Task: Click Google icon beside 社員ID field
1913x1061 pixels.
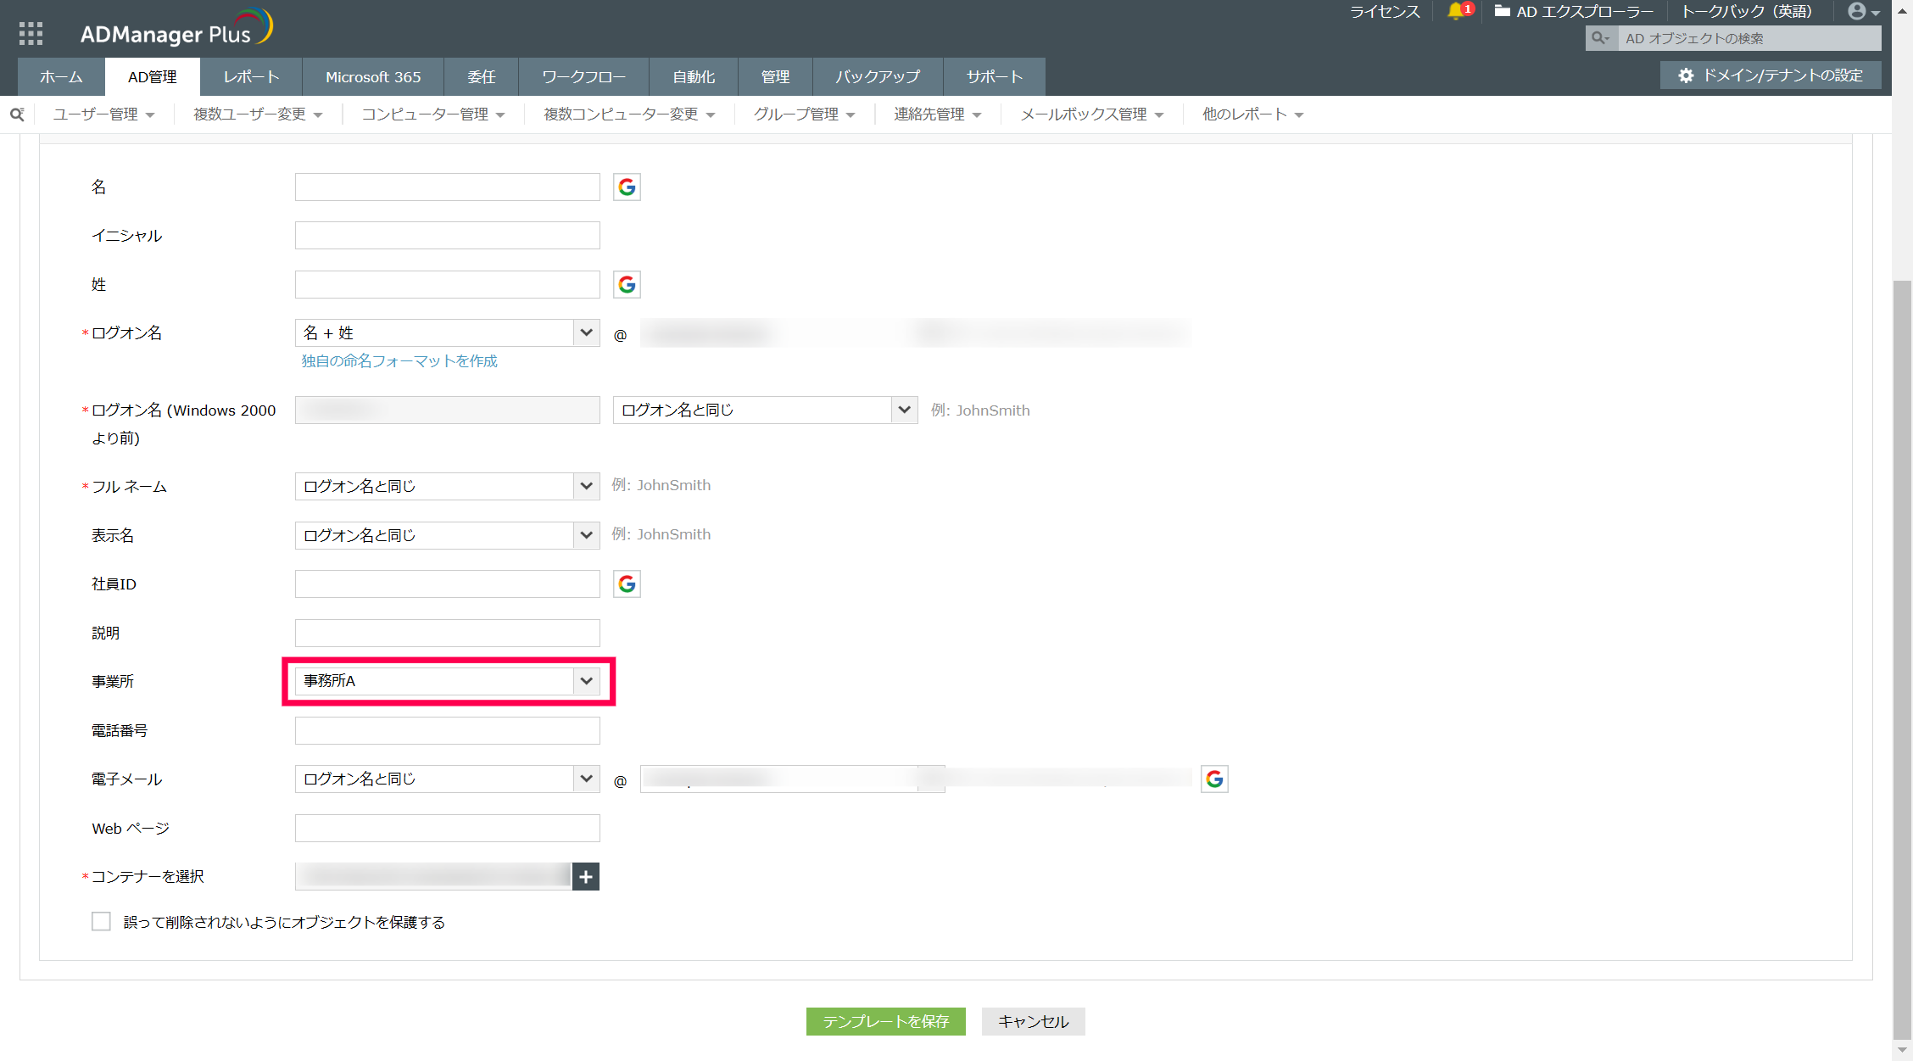Action: tap(627, 584)
